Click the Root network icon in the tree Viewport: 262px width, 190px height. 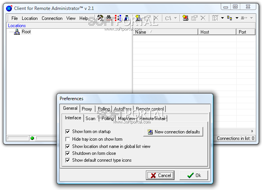coord(17,32)
